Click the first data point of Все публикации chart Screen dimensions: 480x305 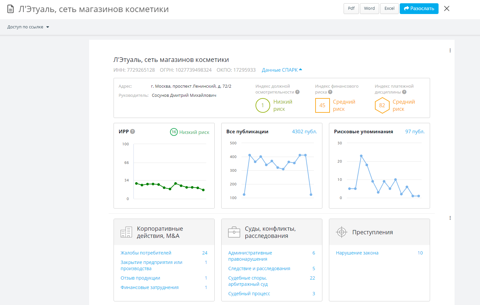tap(244, 195)
